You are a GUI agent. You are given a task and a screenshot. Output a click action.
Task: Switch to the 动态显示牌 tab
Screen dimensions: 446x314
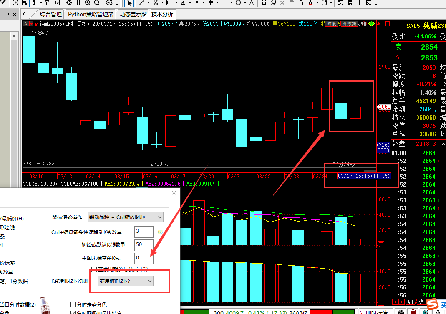coord(133,14)
